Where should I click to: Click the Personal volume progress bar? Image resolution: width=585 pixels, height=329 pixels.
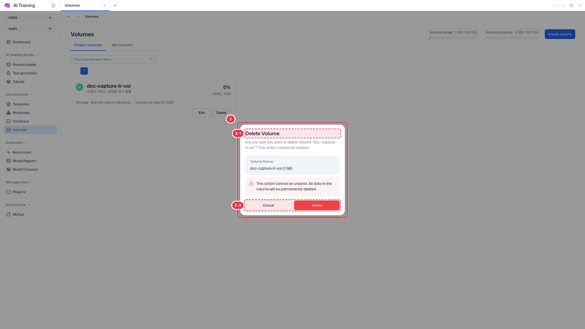pyautogui.click(x=512, y=38)
